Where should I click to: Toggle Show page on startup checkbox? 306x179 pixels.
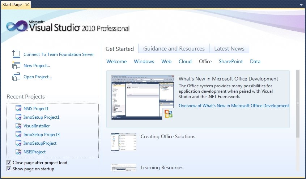click(x=9, y=169)
